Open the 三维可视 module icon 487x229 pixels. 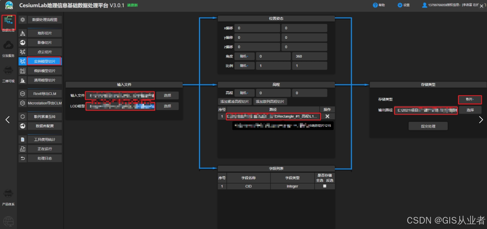[8, 71]
